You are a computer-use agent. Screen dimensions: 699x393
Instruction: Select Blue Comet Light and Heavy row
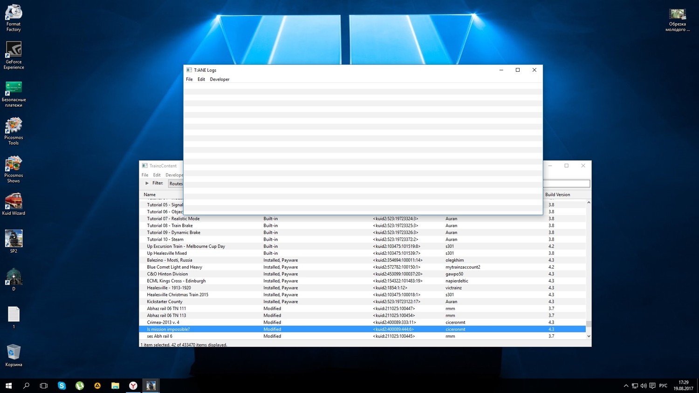[x=363, y=267]
